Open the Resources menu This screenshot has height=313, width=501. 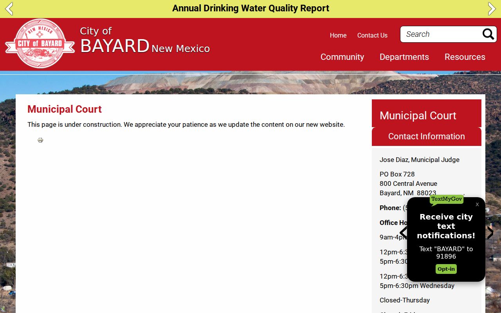[465, 57]
